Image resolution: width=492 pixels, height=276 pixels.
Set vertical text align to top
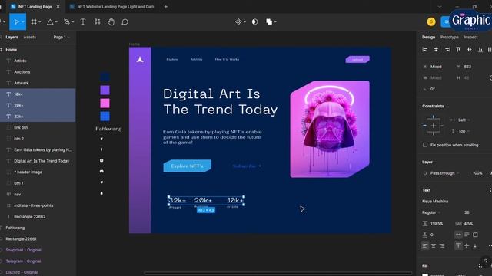point(458,246)
